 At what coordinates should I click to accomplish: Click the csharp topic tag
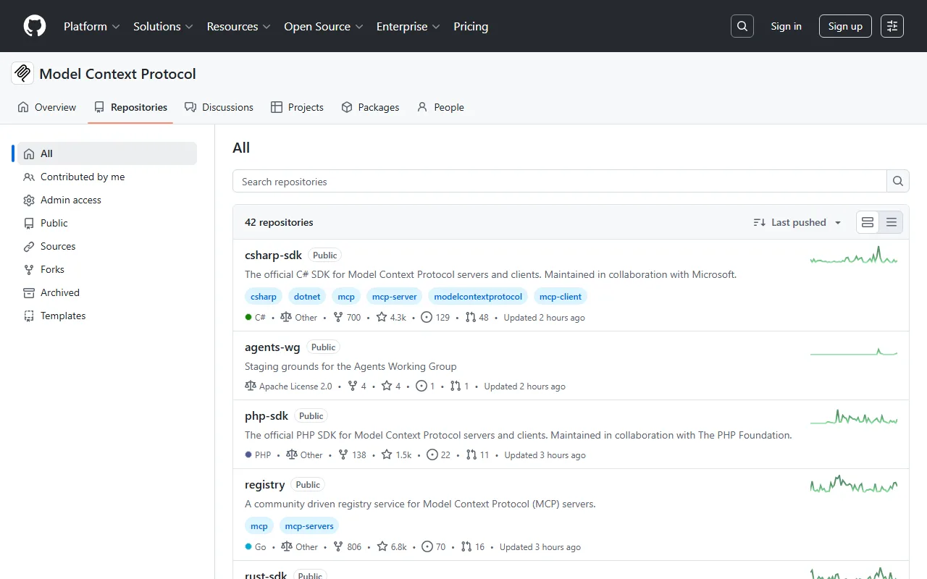click(x=264, y=296)
